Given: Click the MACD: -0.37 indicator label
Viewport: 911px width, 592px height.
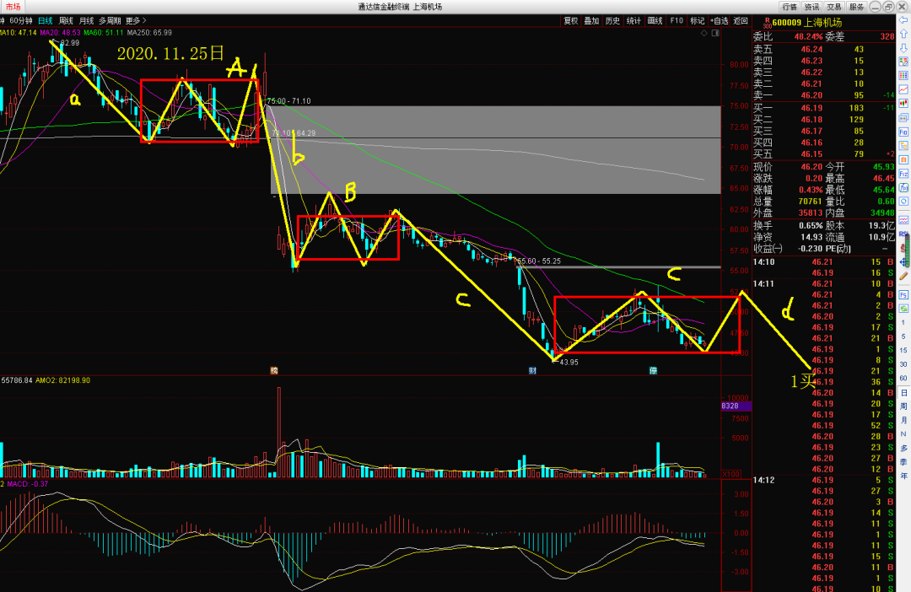Looking at the screenshot, I should [27, 484].
